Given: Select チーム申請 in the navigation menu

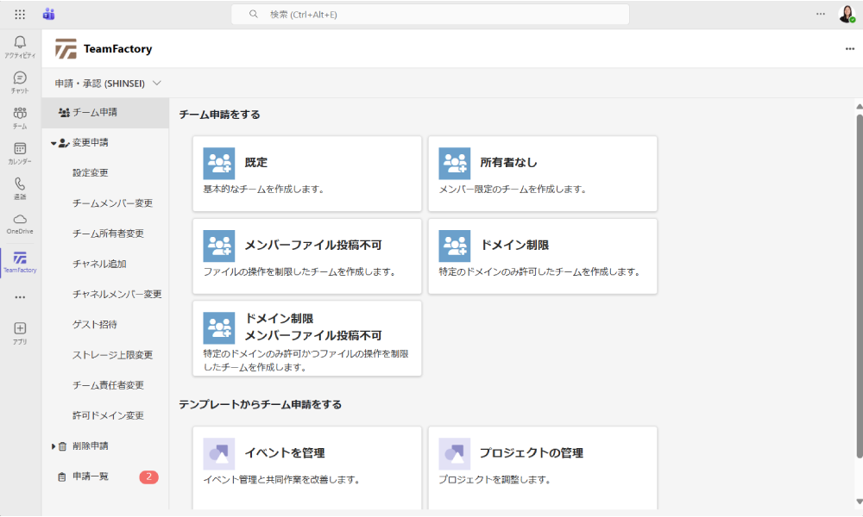Looking at the screenshot, I should [x=95, y=112].
